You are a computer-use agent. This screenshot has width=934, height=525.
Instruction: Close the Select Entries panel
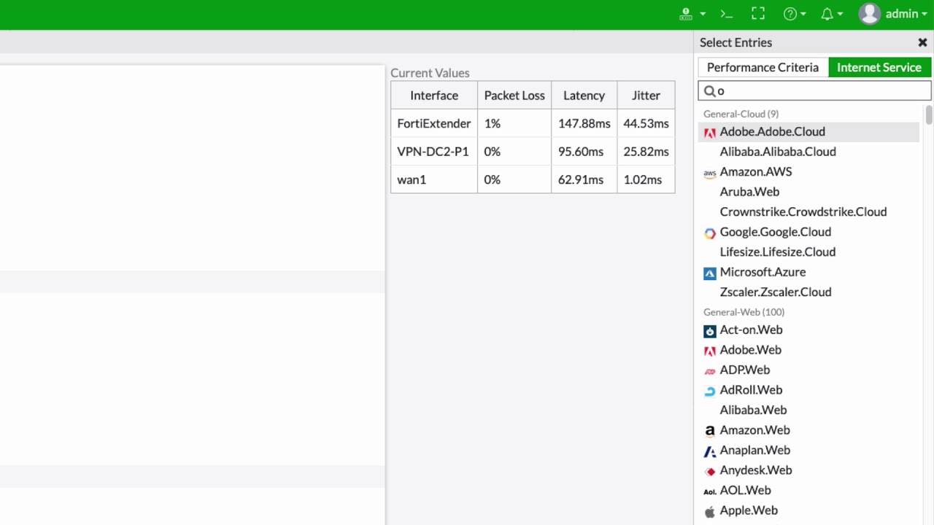(922, 42)
